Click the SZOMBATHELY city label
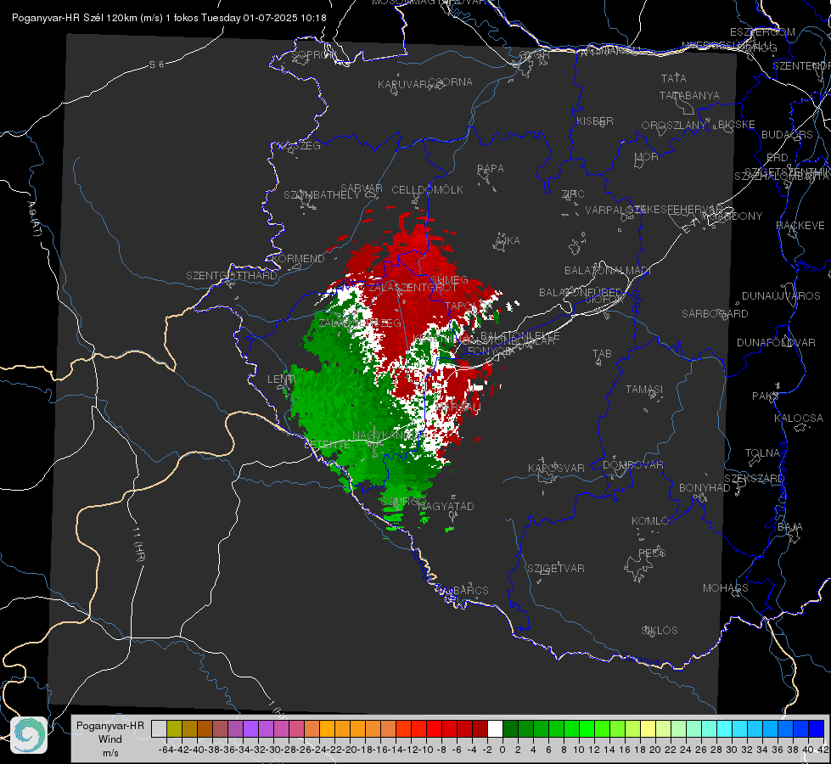 (322, 195)
